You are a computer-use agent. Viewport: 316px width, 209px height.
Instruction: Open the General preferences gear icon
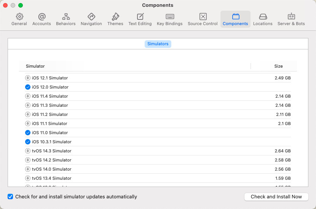[x=19, y=17]
